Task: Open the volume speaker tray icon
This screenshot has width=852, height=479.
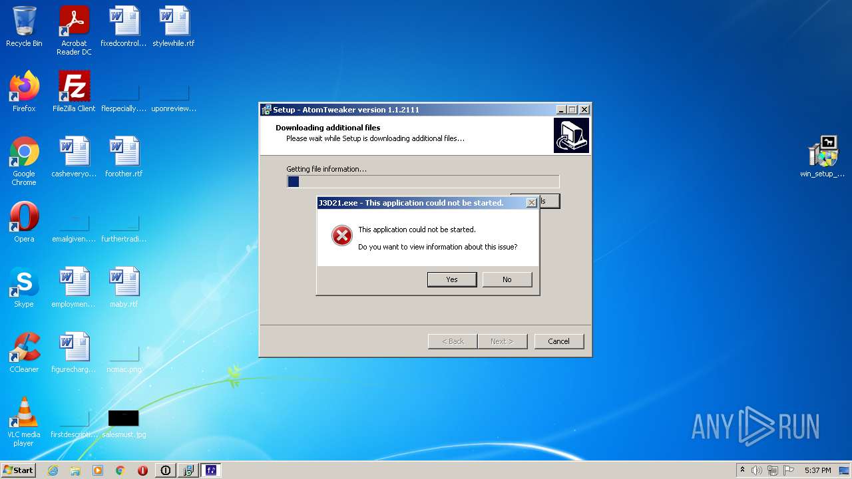Action: pyautogui.click(x=757, y=470)
